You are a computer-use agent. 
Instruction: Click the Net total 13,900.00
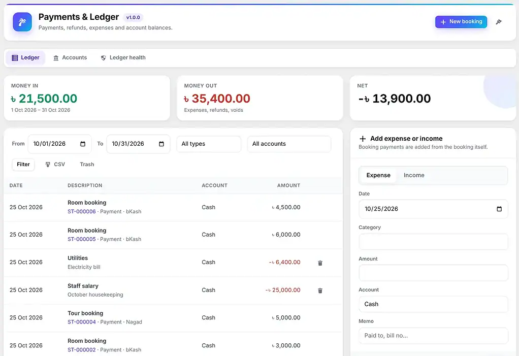tap(395, 98)
